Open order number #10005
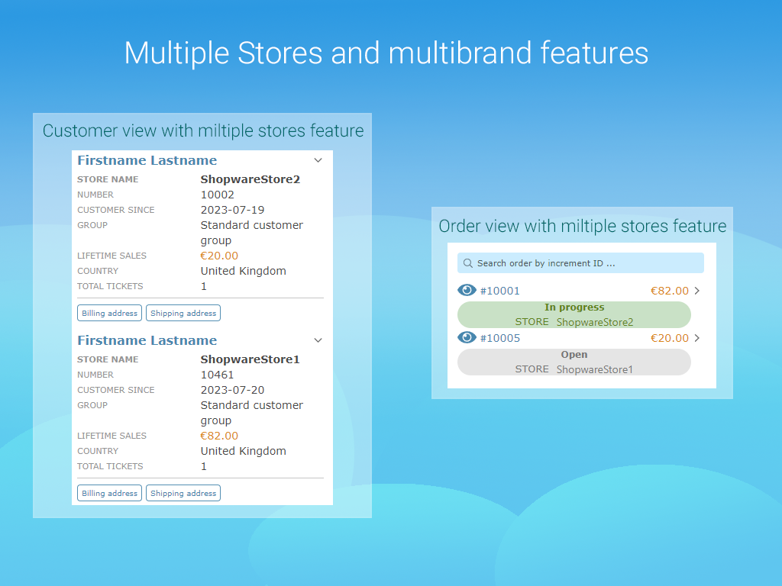The image size is (782, 586). tap(500, 338)
